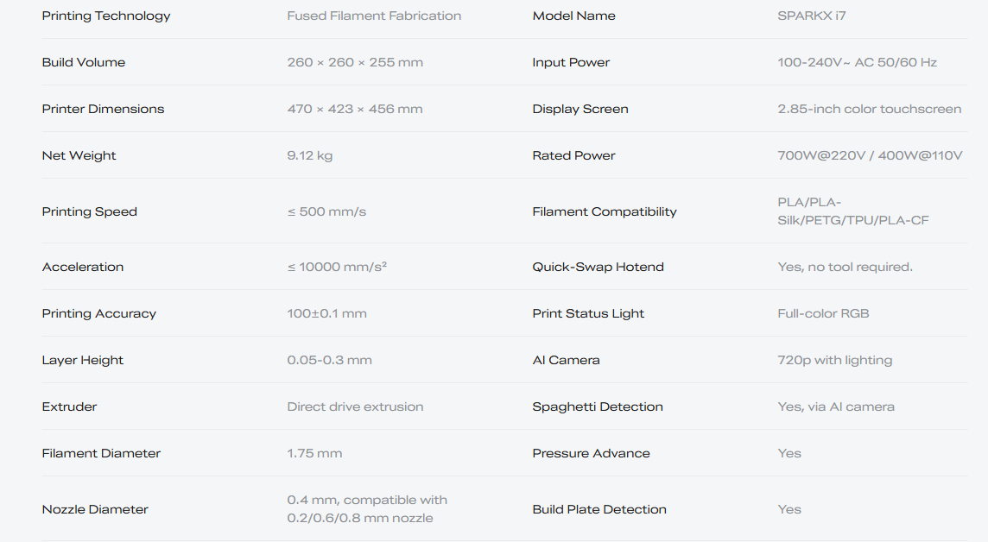Select the Input Power voltage value
Image resolution: width=988 pixels, height=542 pixels.
click(857, 62)
